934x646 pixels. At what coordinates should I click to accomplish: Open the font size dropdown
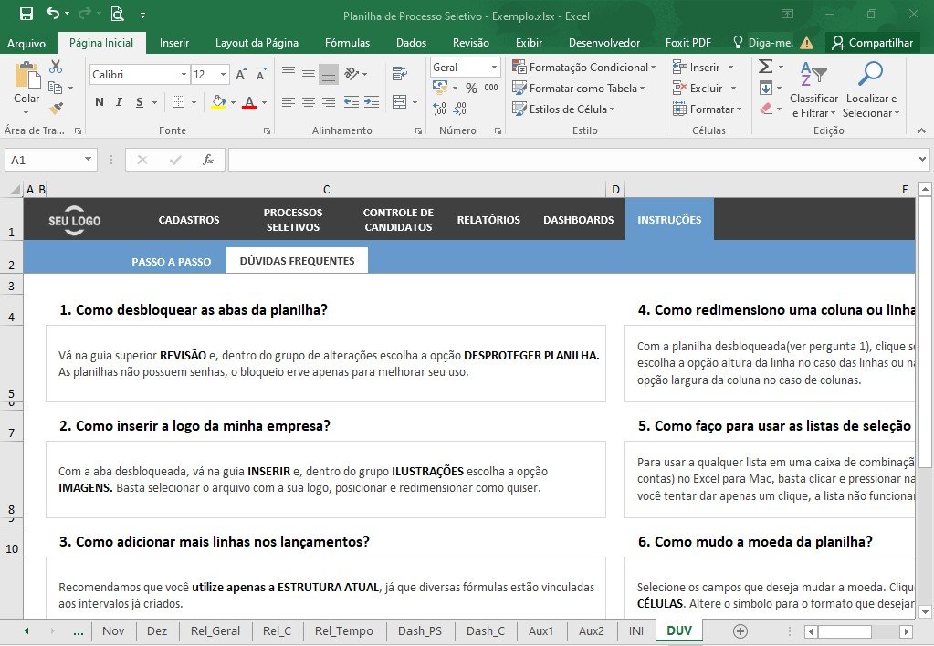coord(223,75)
